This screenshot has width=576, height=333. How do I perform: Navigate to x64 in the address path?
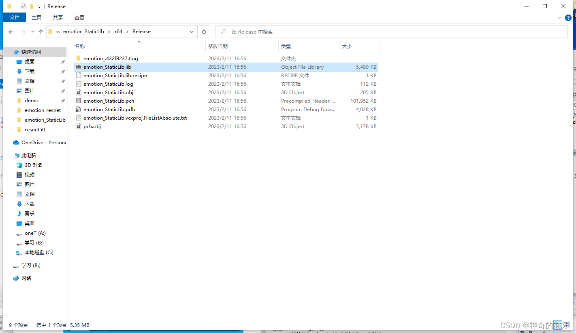[x=118, y=32]
